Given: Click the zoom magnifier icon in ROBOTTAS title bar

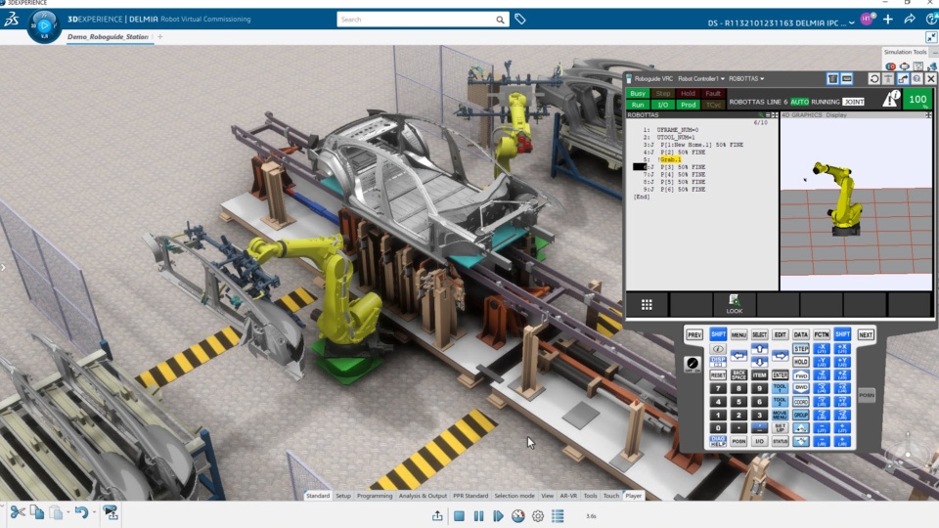Looking at the screenshot, I should point(761,115).
